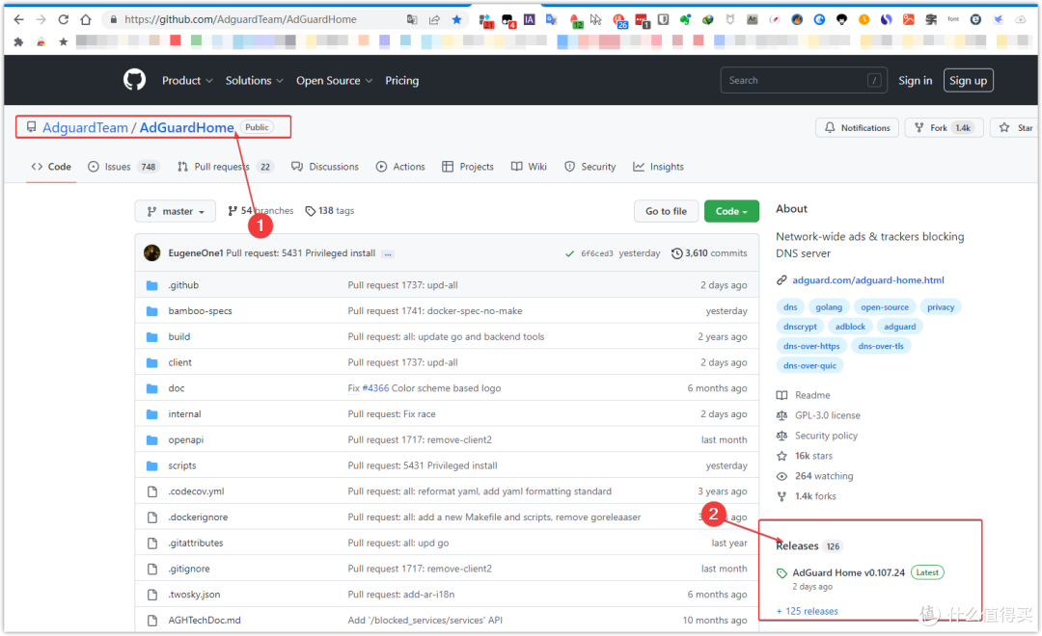Click the Security policy icon
Viewport: 1042px width, 636px height.
(x=783, y=436)
